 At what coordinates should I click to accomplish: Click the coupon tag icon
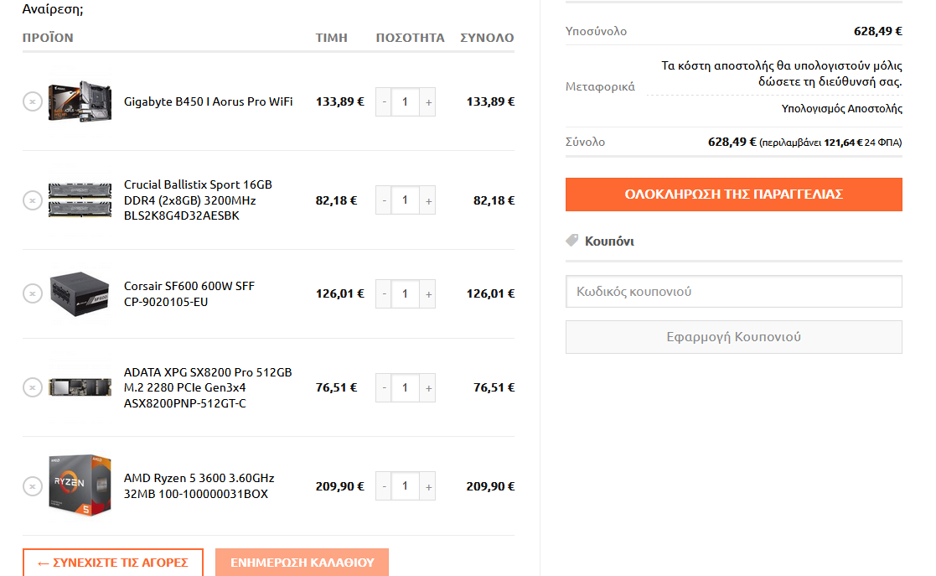(571, 240)
